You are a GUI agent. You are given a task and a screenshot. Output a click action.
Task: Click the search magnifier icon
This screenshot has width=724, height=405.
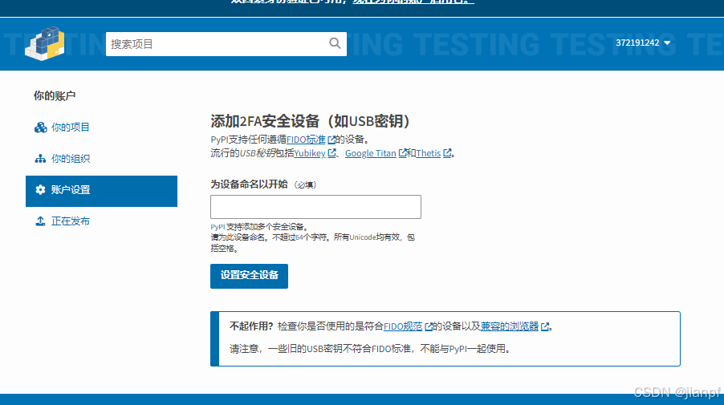coord(335,43)
